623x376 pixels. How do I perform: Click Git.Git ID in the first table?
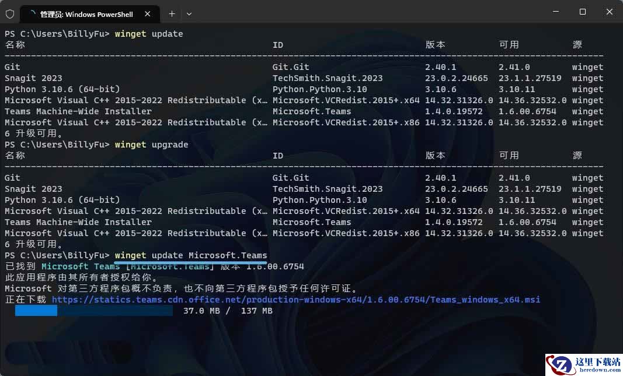coord(291,67)
